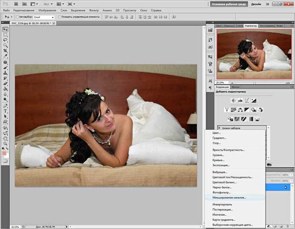Activate Основная рабочая среда workspace button
The width and height of the screenshot is (295, 229).
coord(229,4)
